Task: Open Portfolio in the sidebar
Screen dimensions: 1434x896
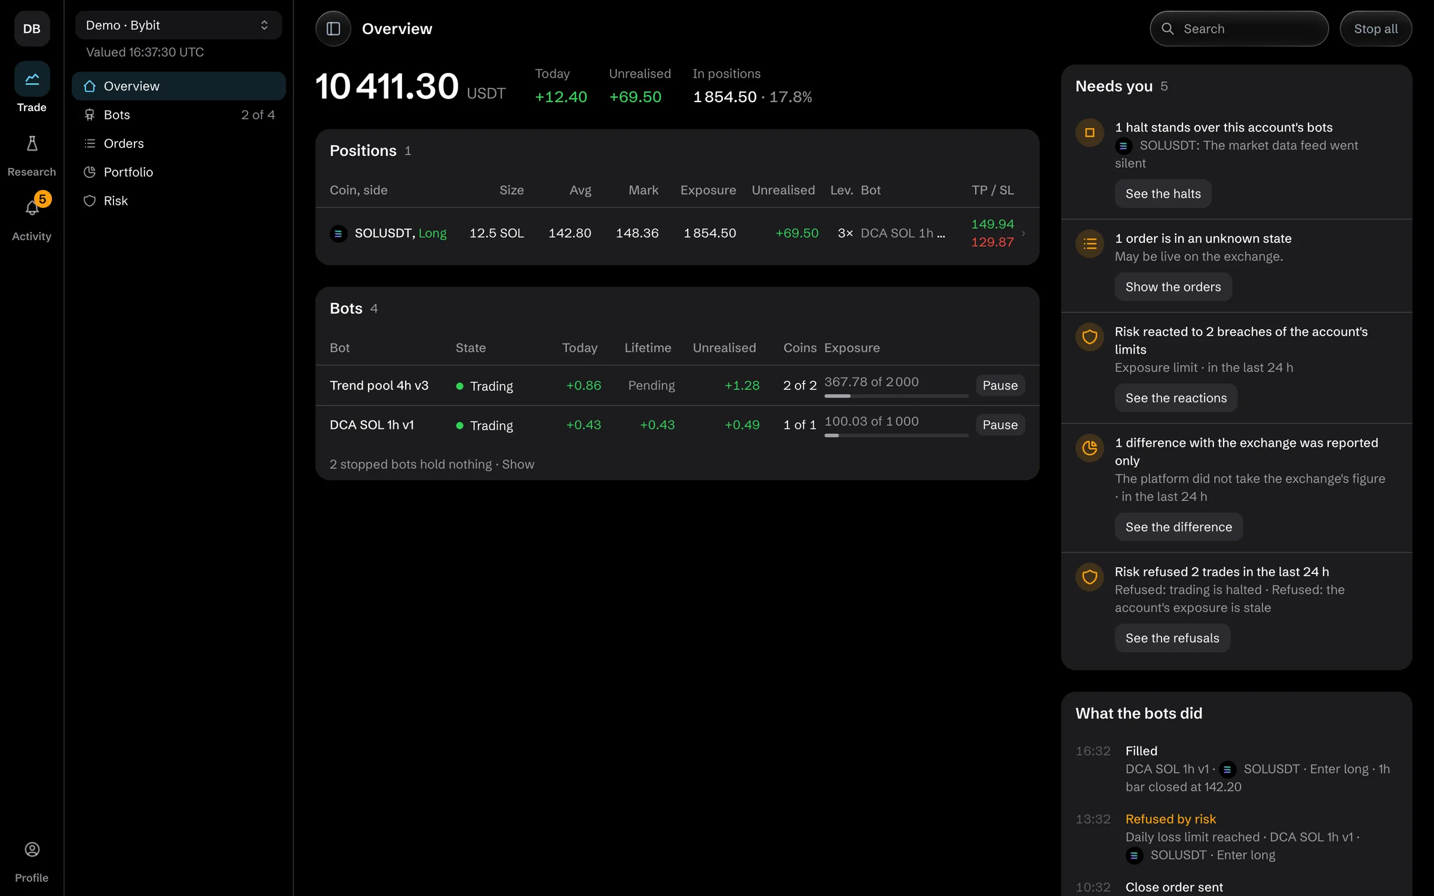Action: [178, 172]
